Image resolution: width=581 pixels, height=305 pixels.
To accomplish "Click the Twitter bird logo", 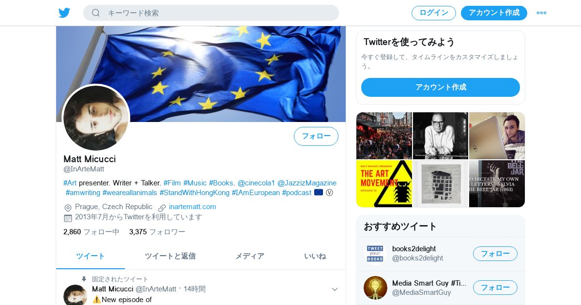I will 64,13.
